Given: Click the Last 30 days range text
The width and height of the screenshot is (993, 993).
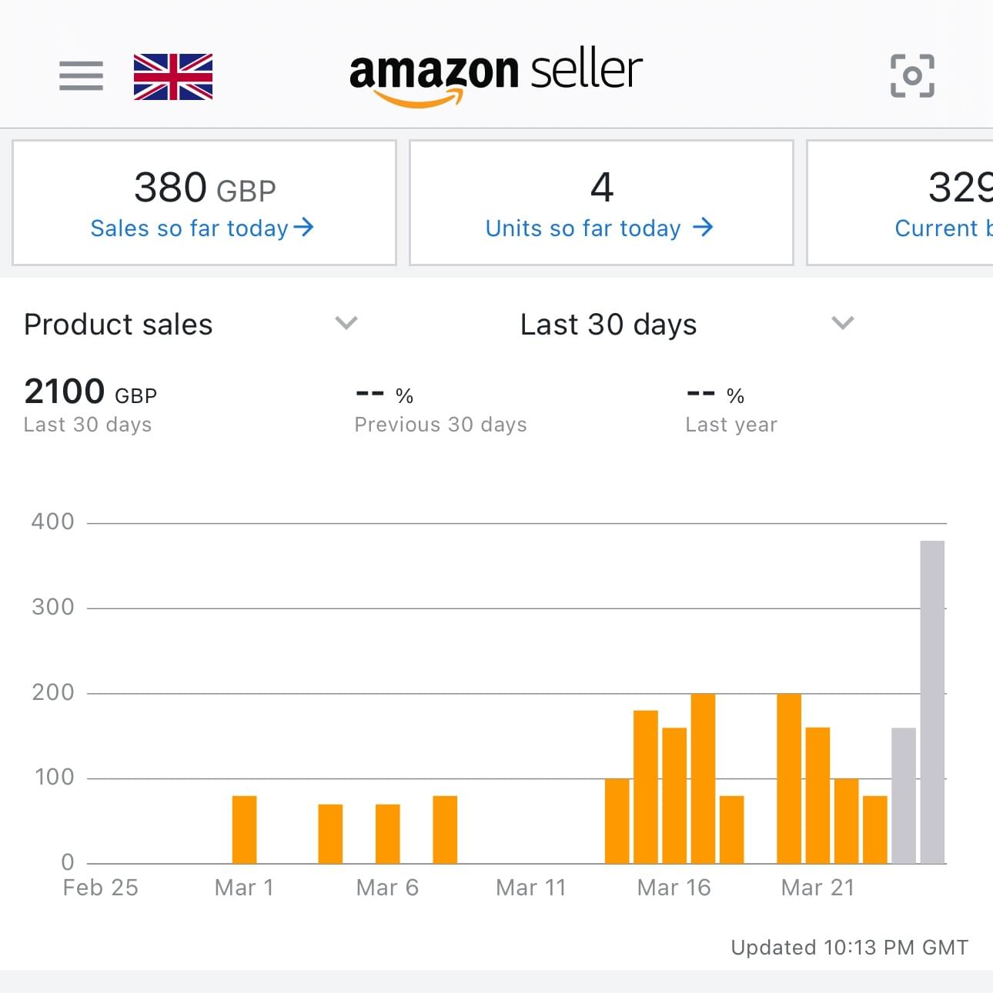Looking at the screenshot, I should [x=608, y=325].
